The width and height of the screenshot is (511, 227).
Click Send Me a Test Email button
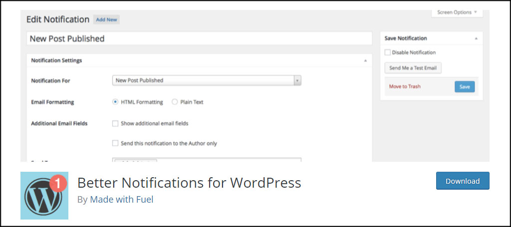[413, 68]
